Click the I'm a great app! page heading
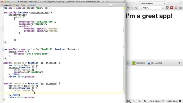 149,16
